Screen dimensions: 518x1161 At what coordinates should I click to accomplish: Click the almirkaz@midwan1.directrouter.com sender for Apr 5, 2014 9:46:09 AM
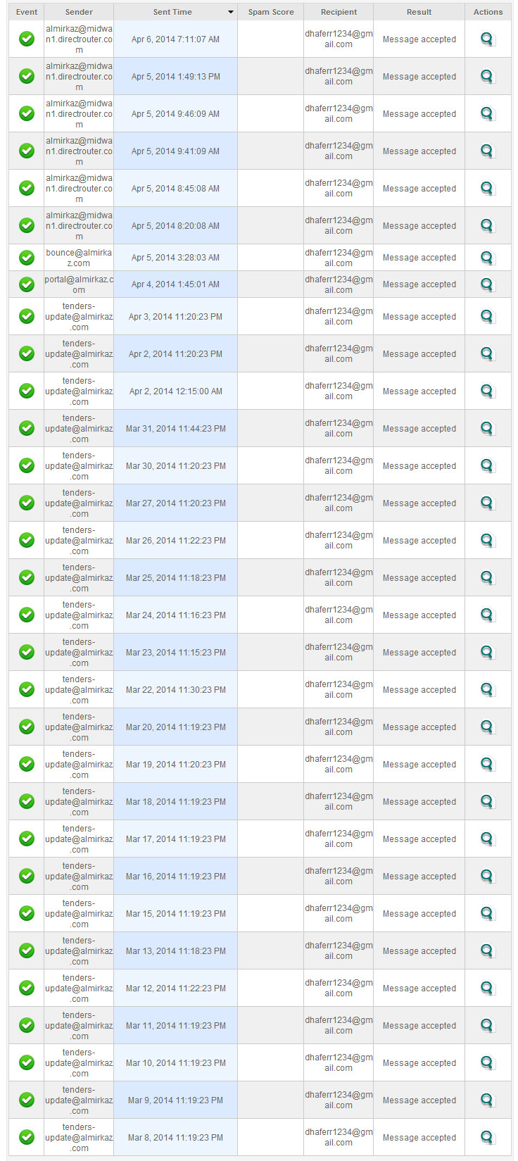click(79, 114)
